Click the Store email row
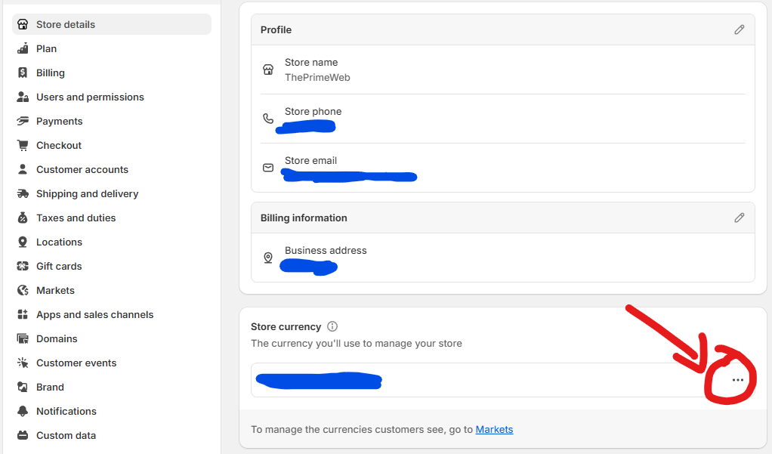Image resolution: width=772 pixels, height=454 pixels. (502, 168)
